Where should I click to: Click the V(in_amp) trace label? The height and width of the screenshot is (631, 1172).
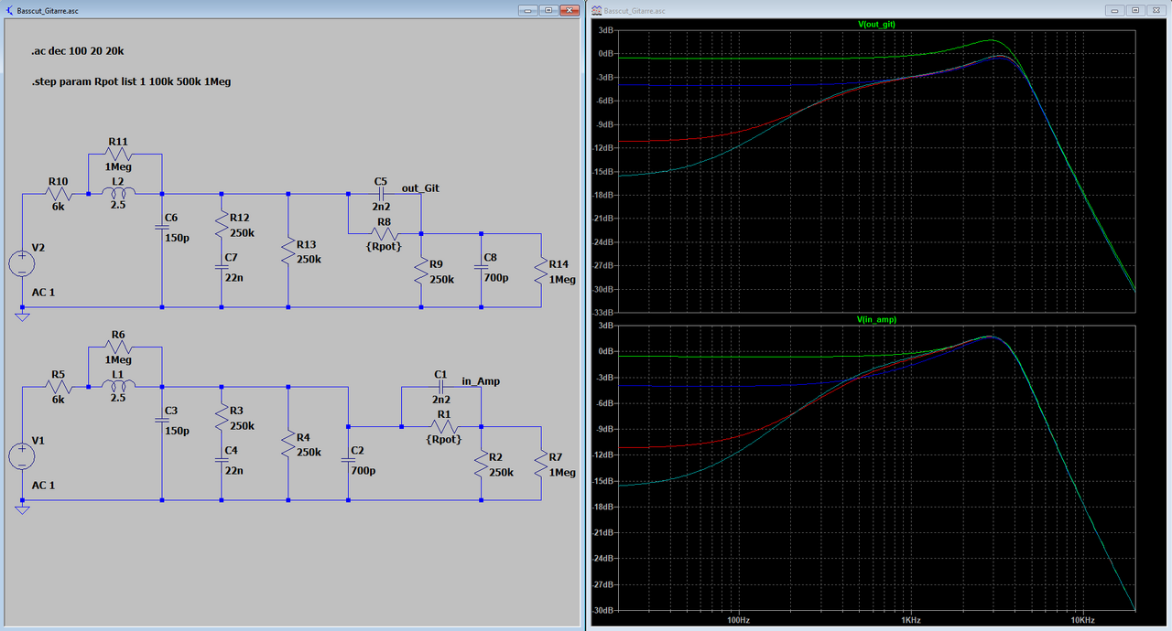coord(876,320)
